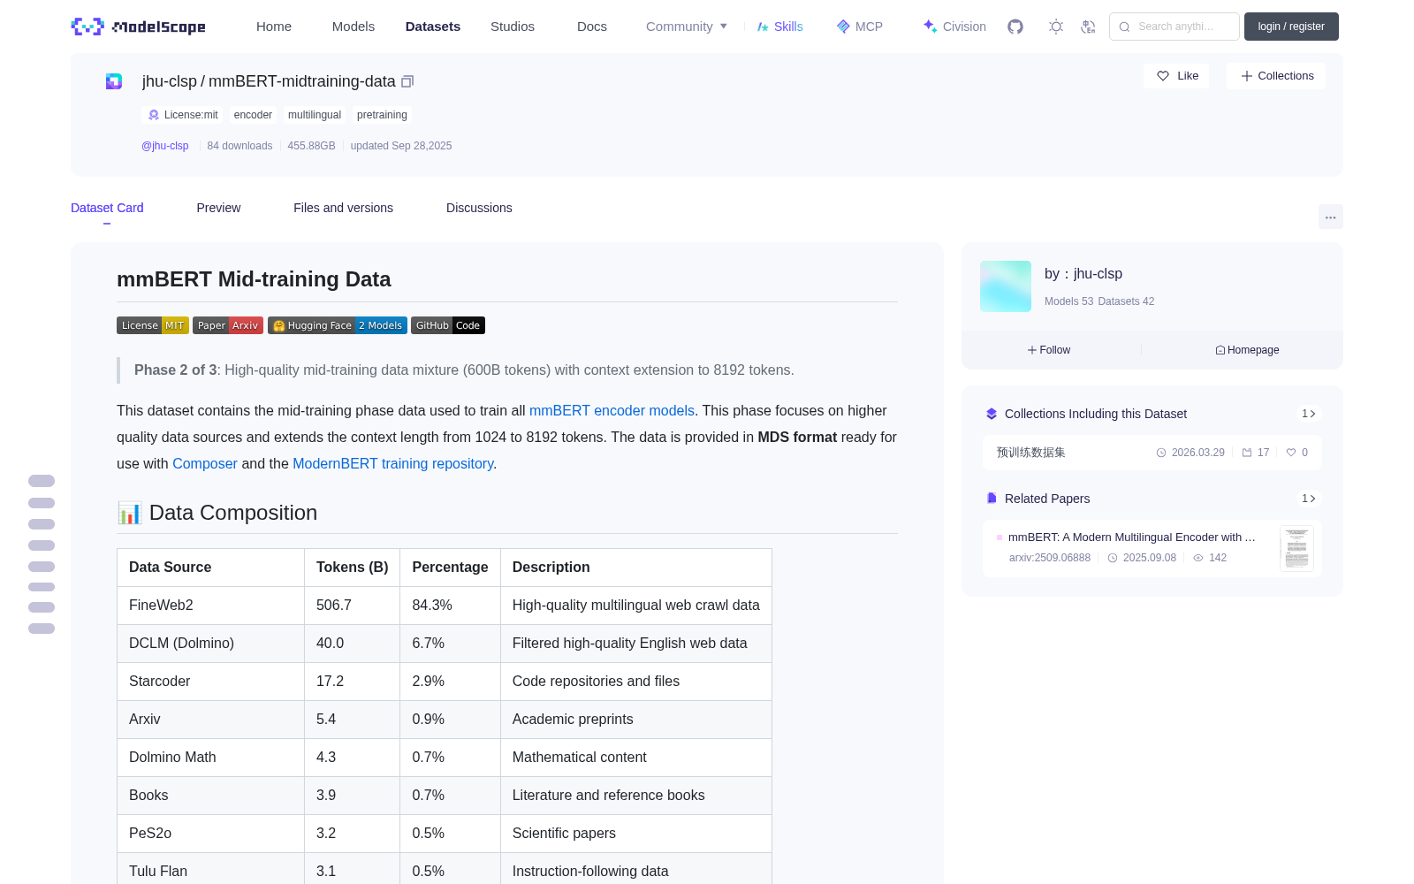Click the License:mit tag

pyautogui.click(x=183, y=115)
